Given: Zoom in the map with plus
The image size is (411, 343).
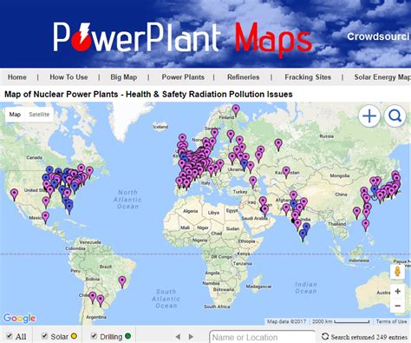Looking at the screenshot, I should (397, 291).
